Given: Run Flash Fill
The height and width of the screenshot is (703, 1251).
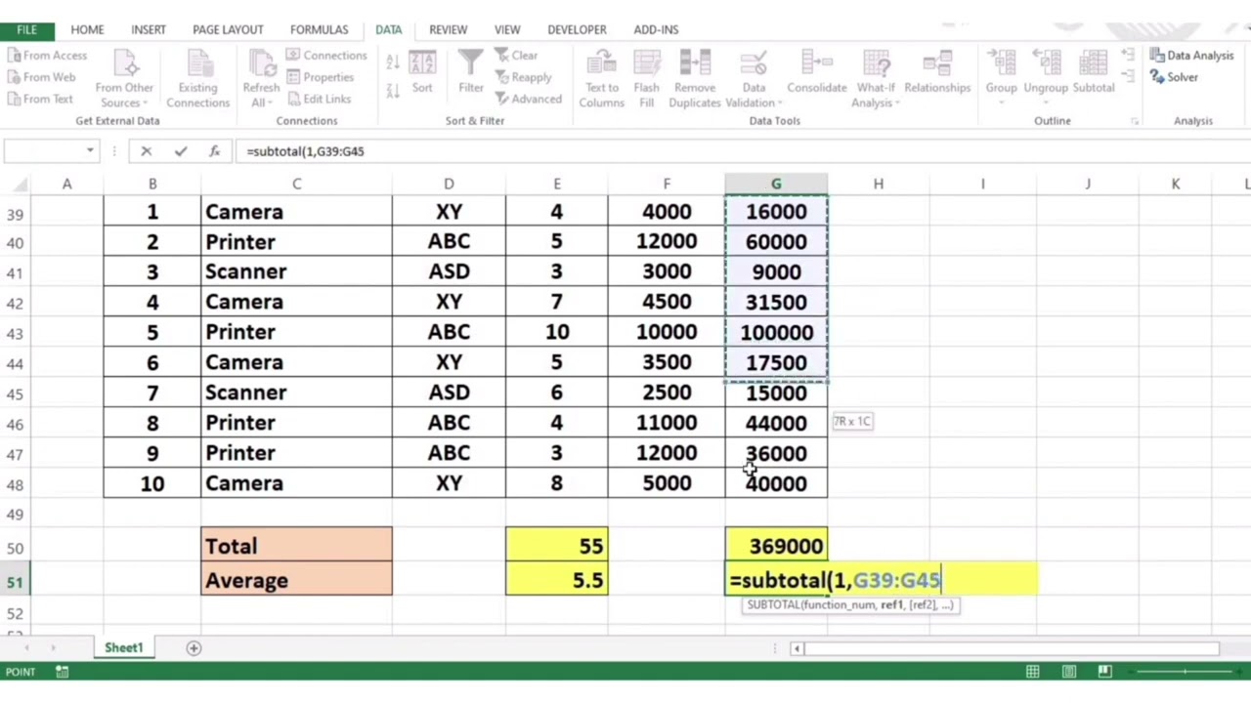Looking at the screenshot, I should pos(646,79).
